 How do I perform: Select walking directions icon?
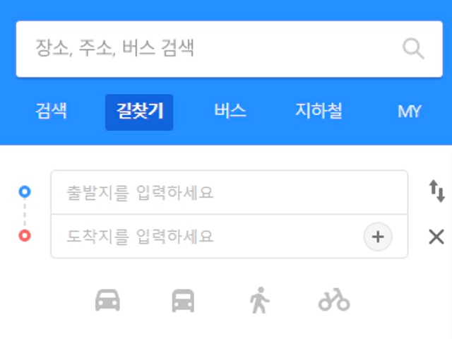pyautogui.click(x=259, y=300)
